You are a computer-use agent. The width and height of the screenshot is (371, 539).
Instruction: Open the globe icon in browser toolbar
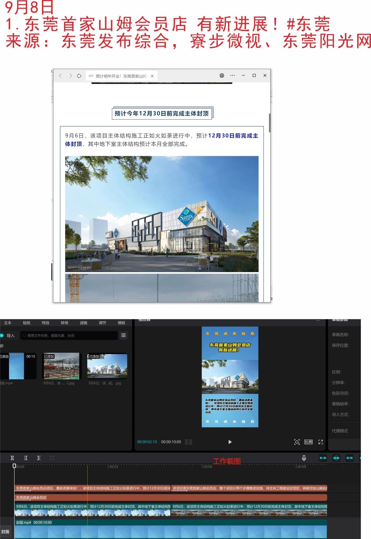pos(222,76)
